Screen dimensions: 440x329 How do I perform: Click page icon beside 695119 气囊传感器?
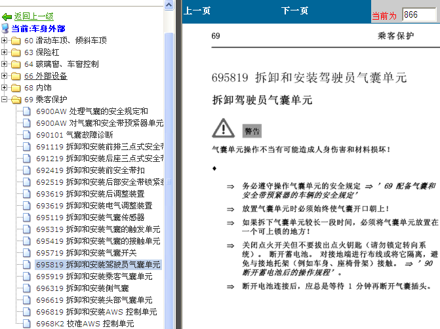click(x=27, y=218)
